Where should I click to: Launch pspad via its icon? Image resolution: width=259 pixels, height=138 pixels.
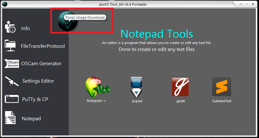click(x=136, y=88)
